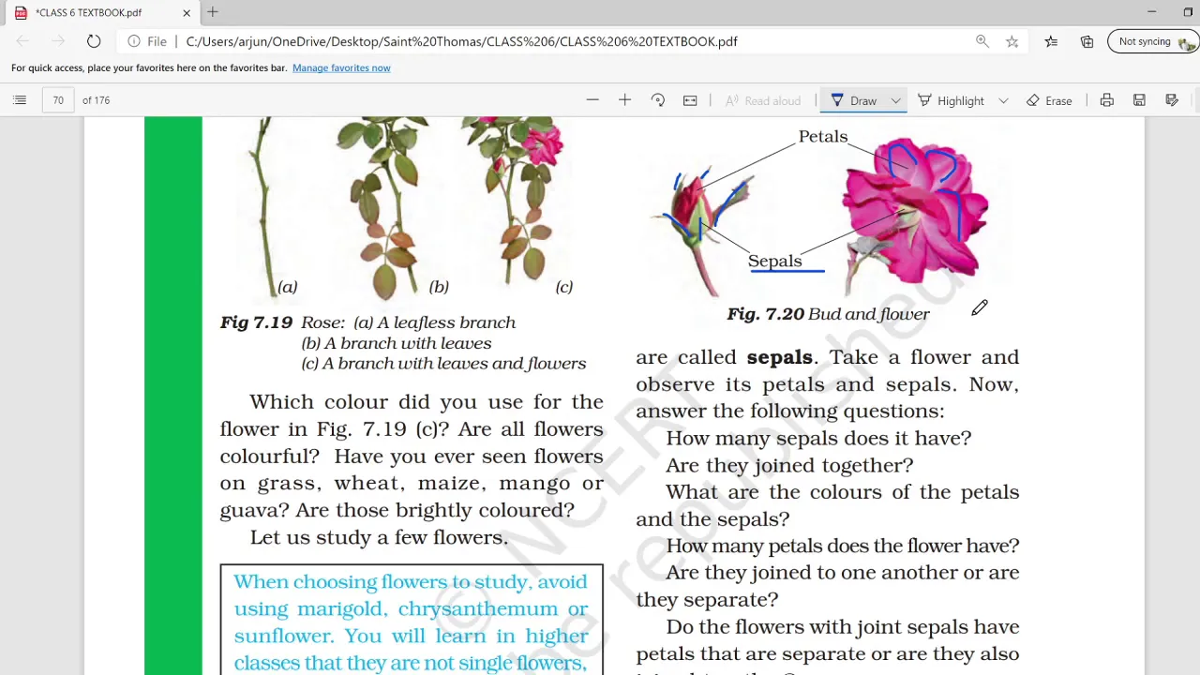Image resolution: width=1200 pixels, height=675 pixels.
Task: Print the PDF document
Action: point(1107,100)
